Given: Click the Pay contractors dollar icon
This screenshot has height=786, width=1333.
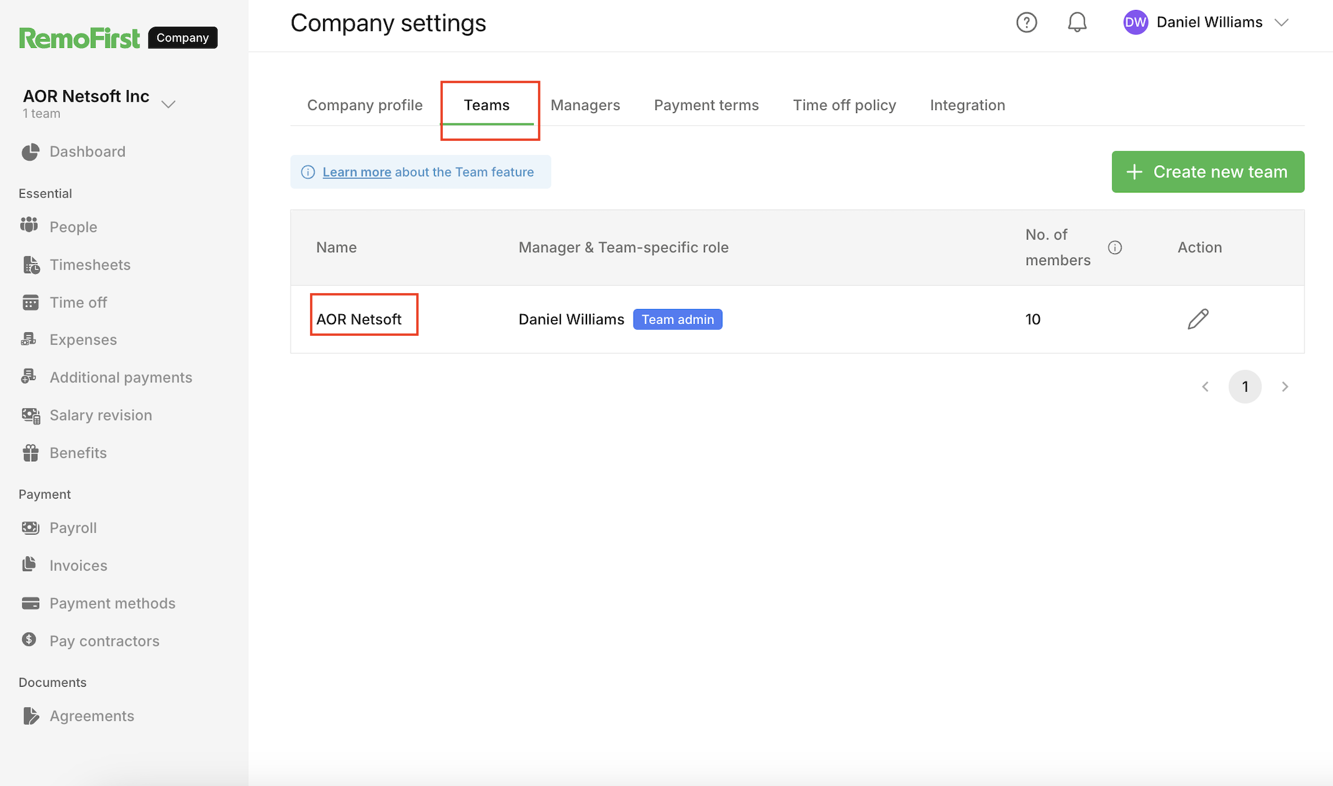Looking at the screenshot, I should tap(29, 639).
